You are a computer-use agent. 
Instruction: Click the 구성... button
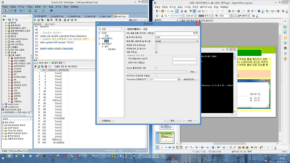[193, 72]
